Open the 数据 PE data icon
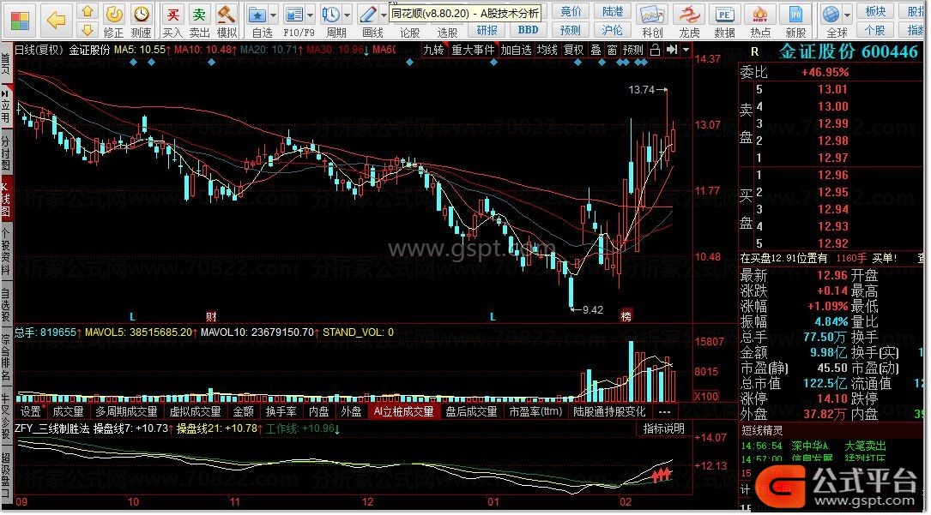The height and width of the screenshot is (515, 931). (724, 15)
